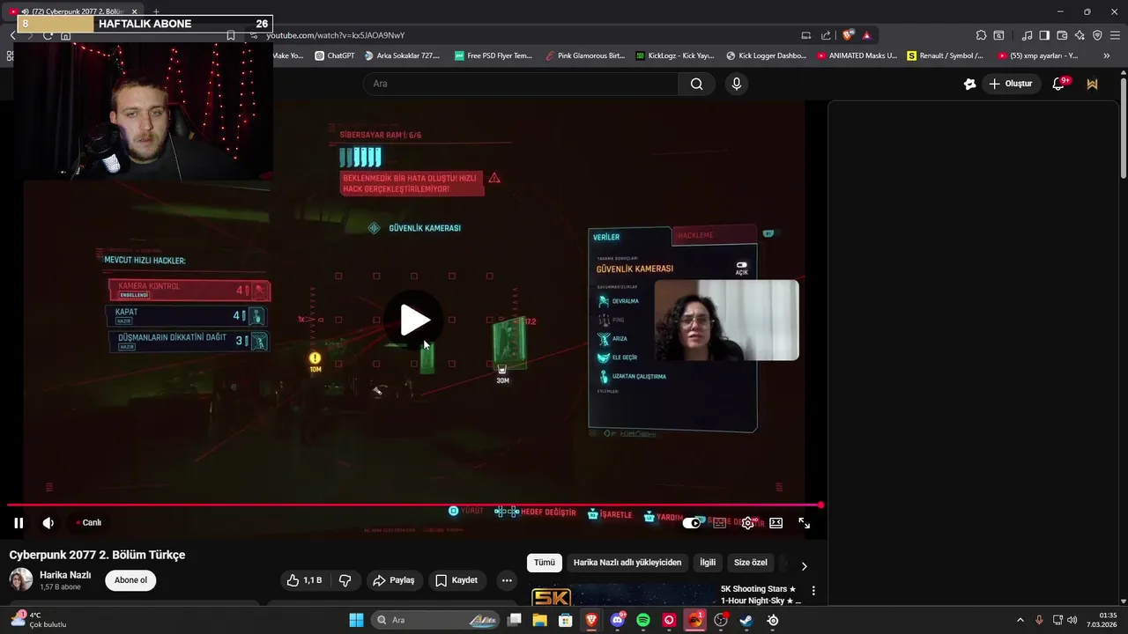1128x634 pixels.
Task: Open the Brave VPN shield icon
Action: point(1097,35)
